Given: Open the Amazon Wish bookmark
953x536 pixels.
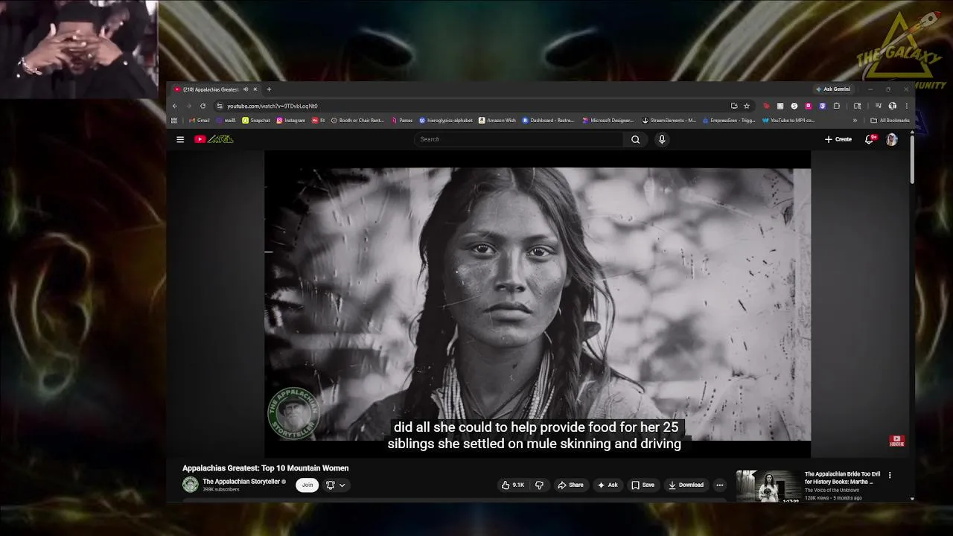Looking at the screenshot, I should click(497, 120).
